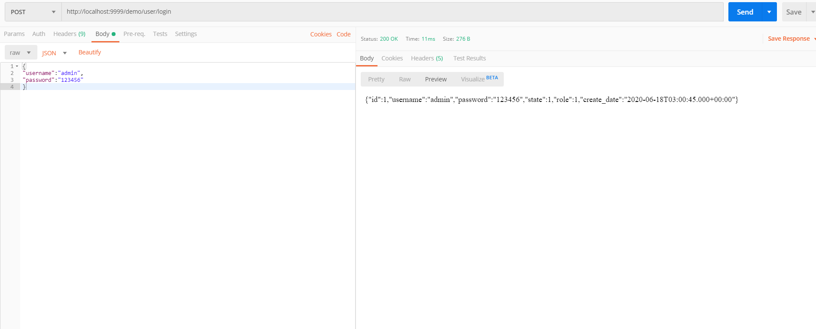The height and width of the screenshot is (329, 816).
Task: Open the Pre-req. tab
Action: click(134, 34)
